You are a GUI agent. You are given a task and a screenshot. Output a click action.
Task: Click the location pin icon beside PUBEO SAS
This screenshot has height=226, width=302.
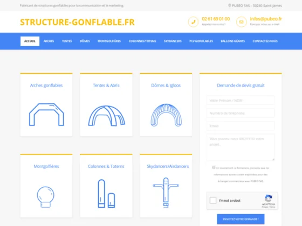pyautogui.click(x=230, y=5)
